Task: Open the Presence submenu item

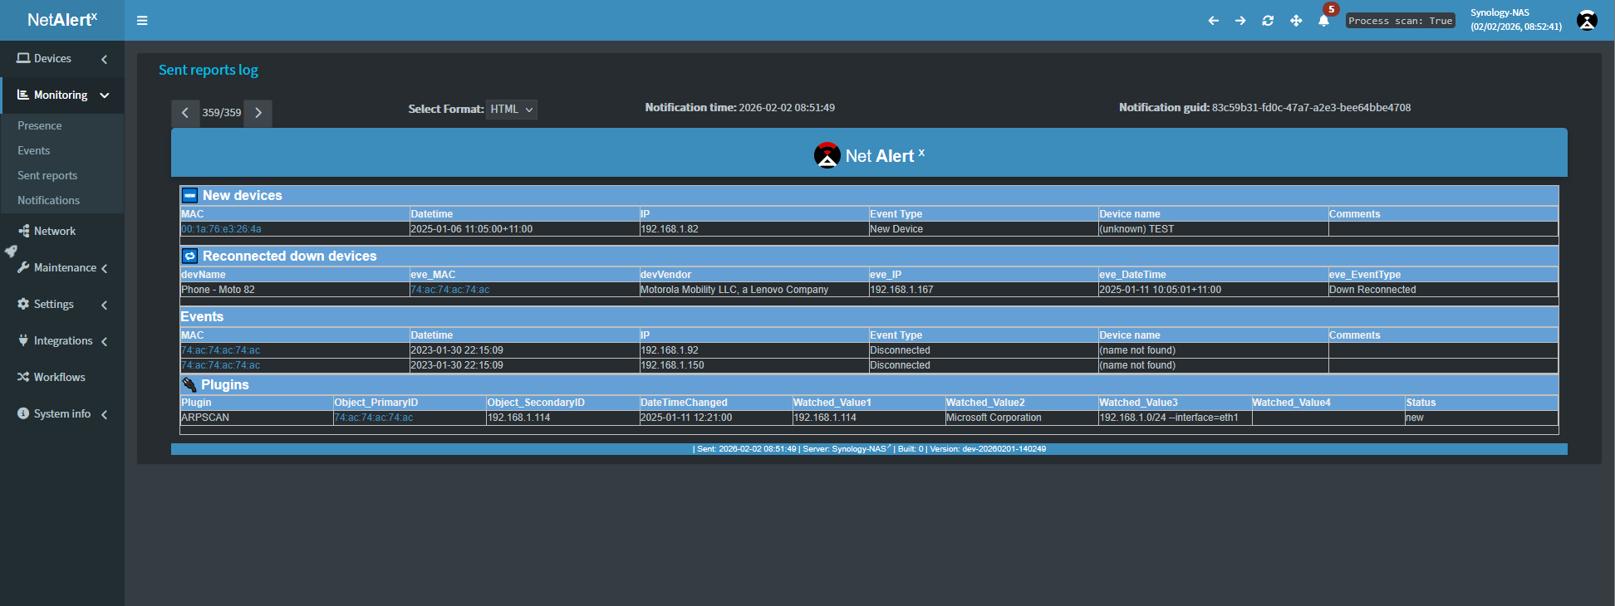Action: tap(40, 126)
